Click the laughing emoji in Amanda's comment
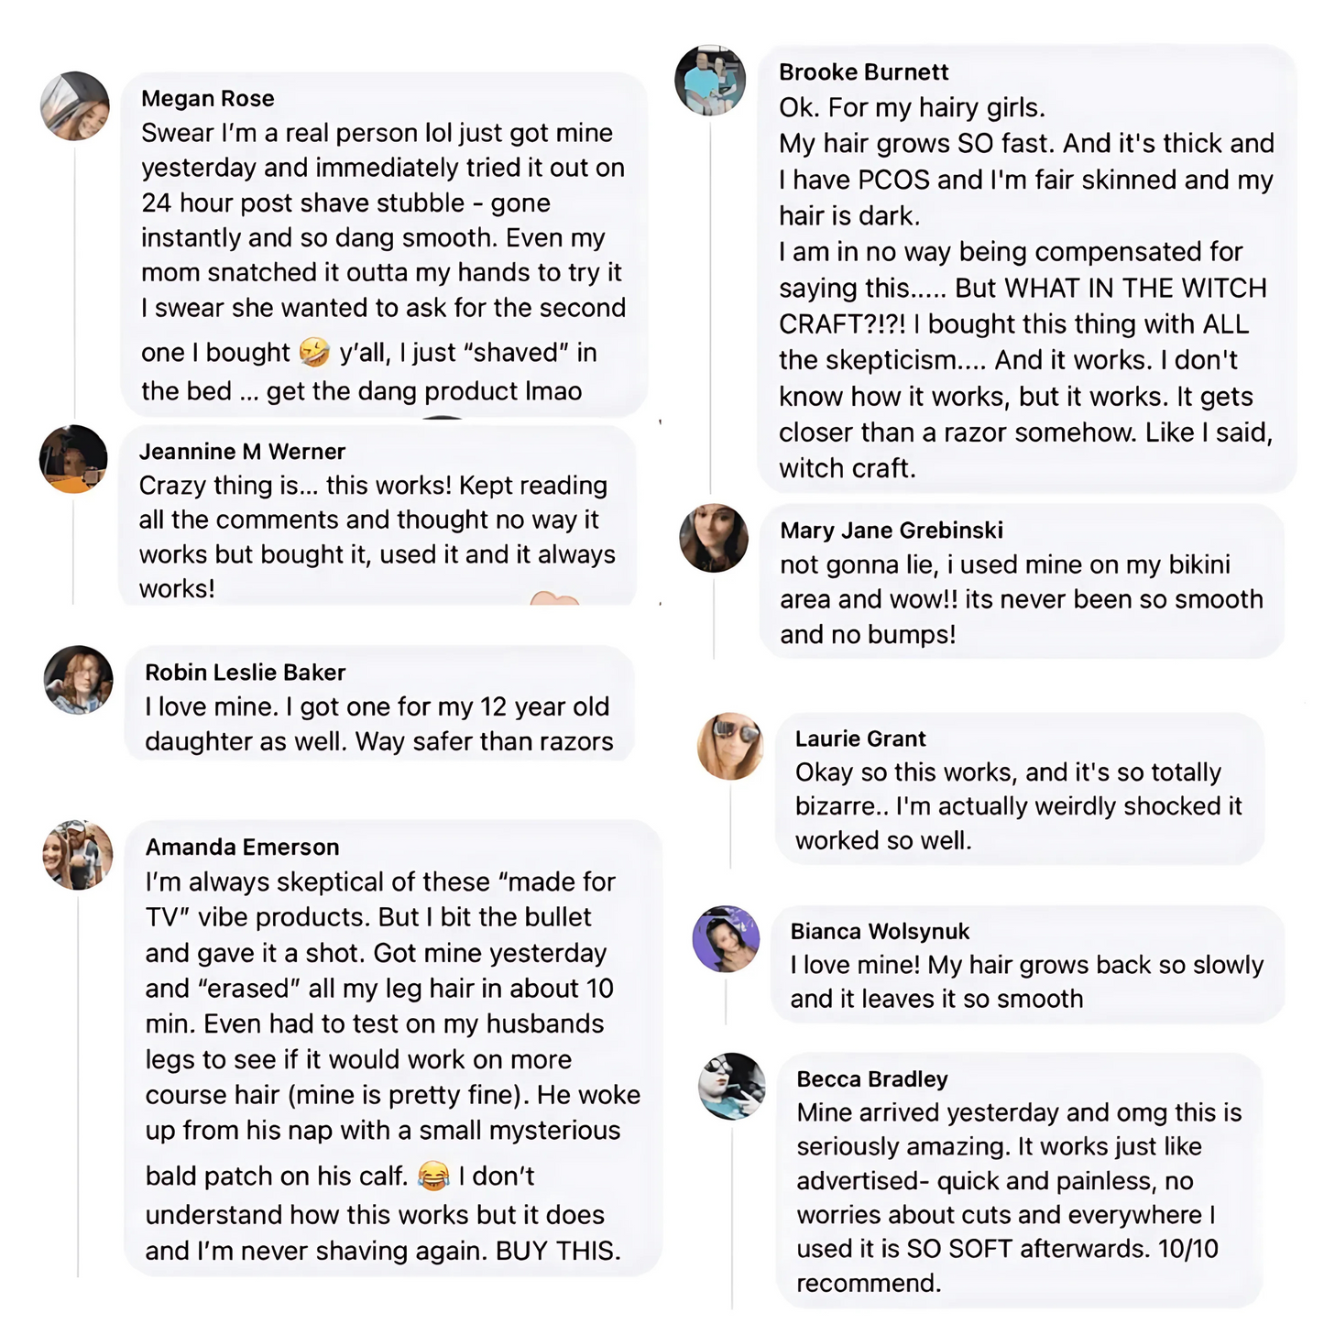 click(433, 1176)
